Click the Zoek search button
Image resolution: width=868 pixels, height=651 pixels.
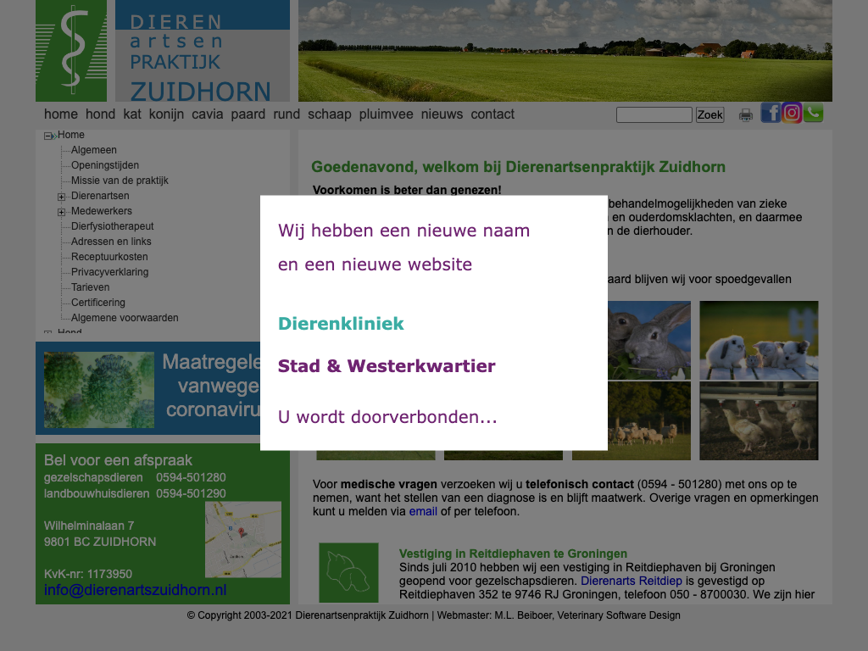(709, 114)
